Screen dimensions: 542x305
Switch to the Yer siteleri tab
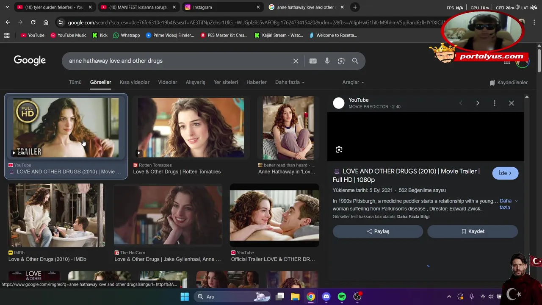[226, 82]
